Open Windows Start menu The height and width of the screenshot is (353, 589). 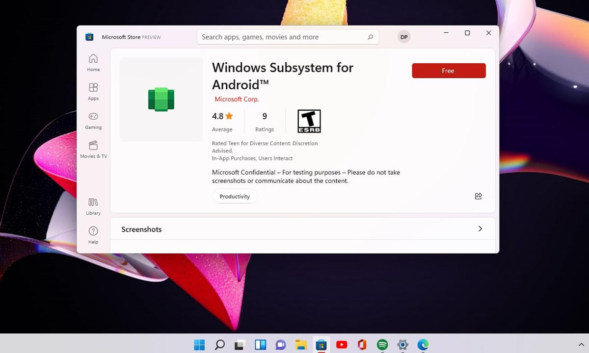click(199, 345)
